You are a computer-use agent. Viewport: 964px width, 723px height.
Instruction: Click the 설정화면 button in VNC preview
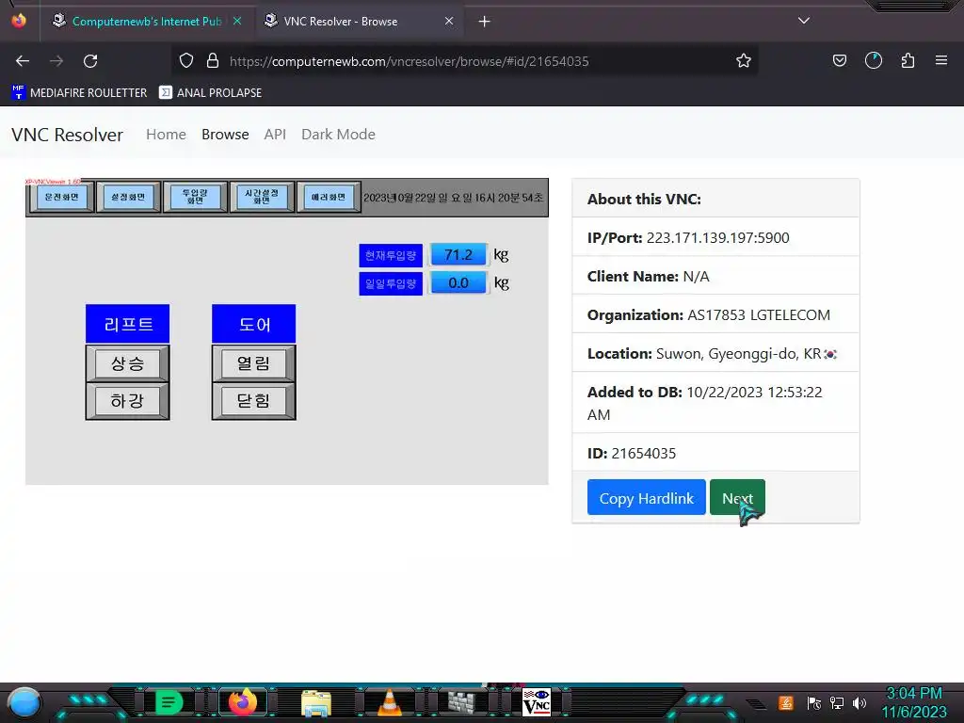click(128, 197)
